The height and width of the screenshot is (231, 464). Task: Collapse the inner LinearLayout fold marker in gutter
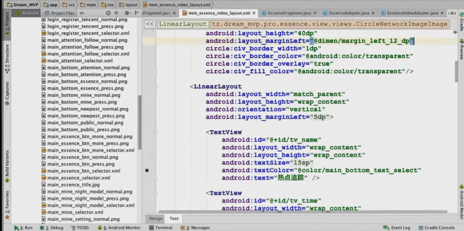point(156,87)
